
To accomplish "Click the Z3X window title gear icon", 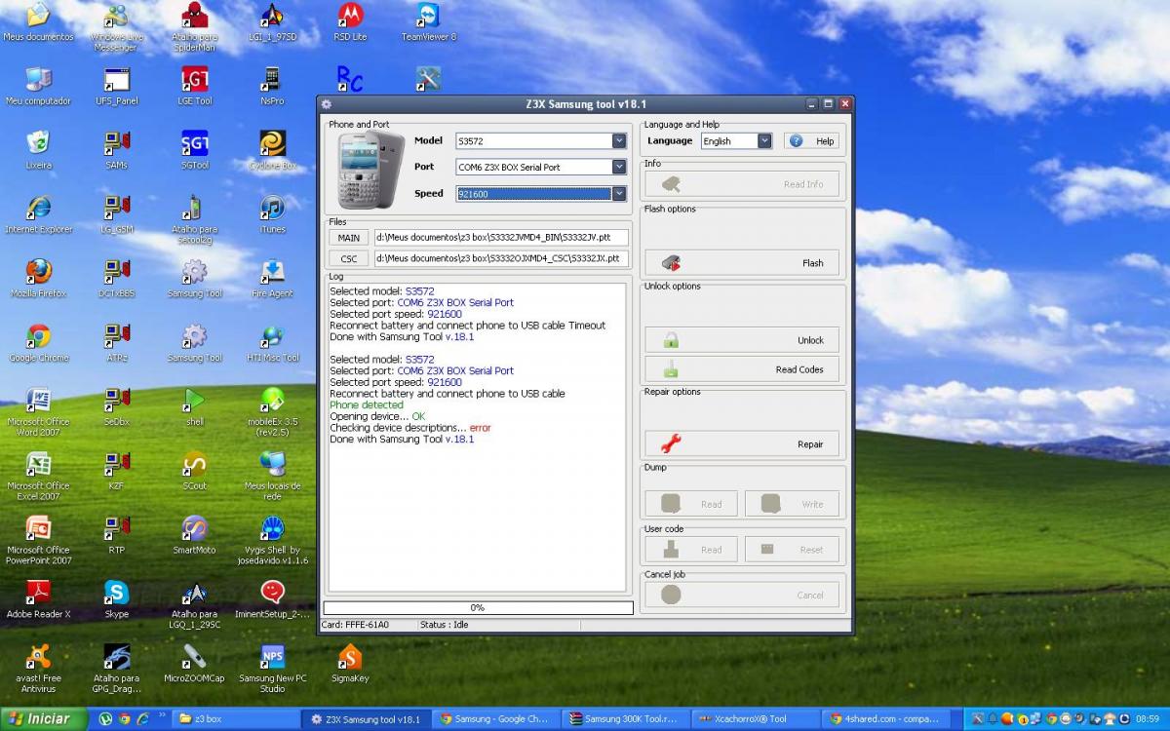I will coord(327,104).
